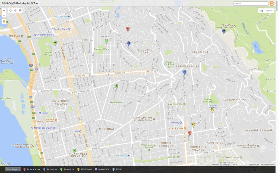Screen dimensions: 278x173
Task: Select blue listing pin number 13
Action: pos(129,44)
